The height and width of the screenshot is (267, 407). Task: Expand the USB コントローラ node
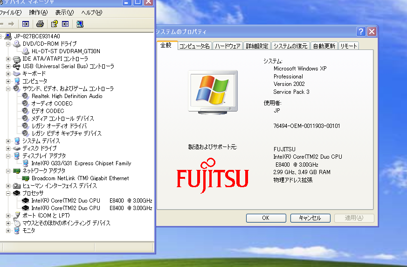[x=8, y=67]
